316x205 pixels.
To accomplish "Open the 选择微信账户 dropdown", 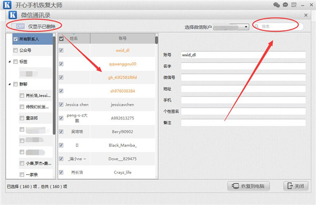I will (231, 27).
